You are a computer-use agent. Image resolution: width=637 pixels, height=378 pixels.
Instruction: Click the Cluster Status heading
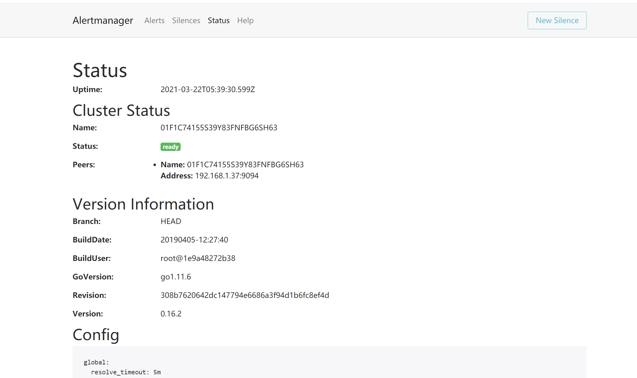(121, 110)
